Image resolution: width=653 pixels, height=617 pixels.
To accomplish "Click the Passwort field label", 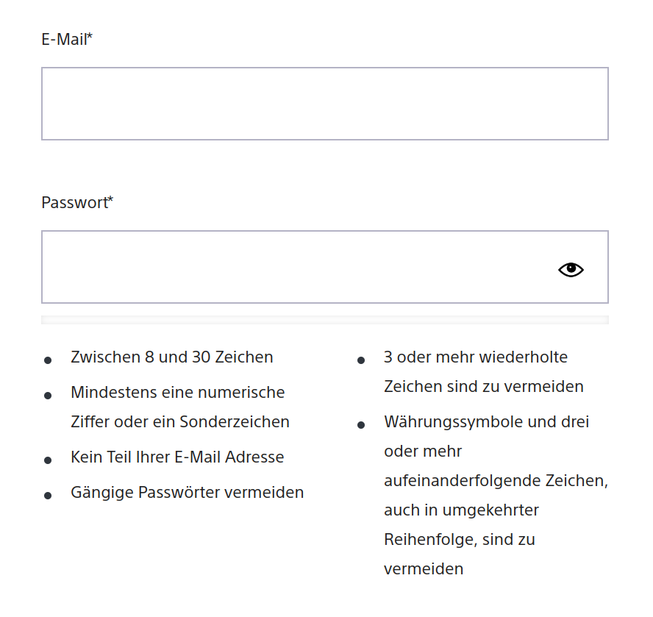I will 74,202.
